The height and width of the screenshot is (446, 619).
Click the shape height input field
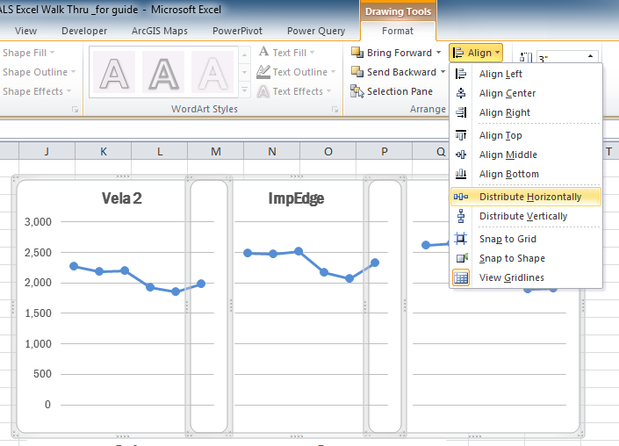pyautogui.click(x=560, y=58)
